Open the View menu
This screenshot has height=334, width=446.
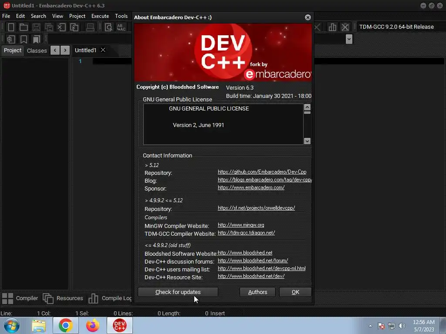[x=58, y=16]
